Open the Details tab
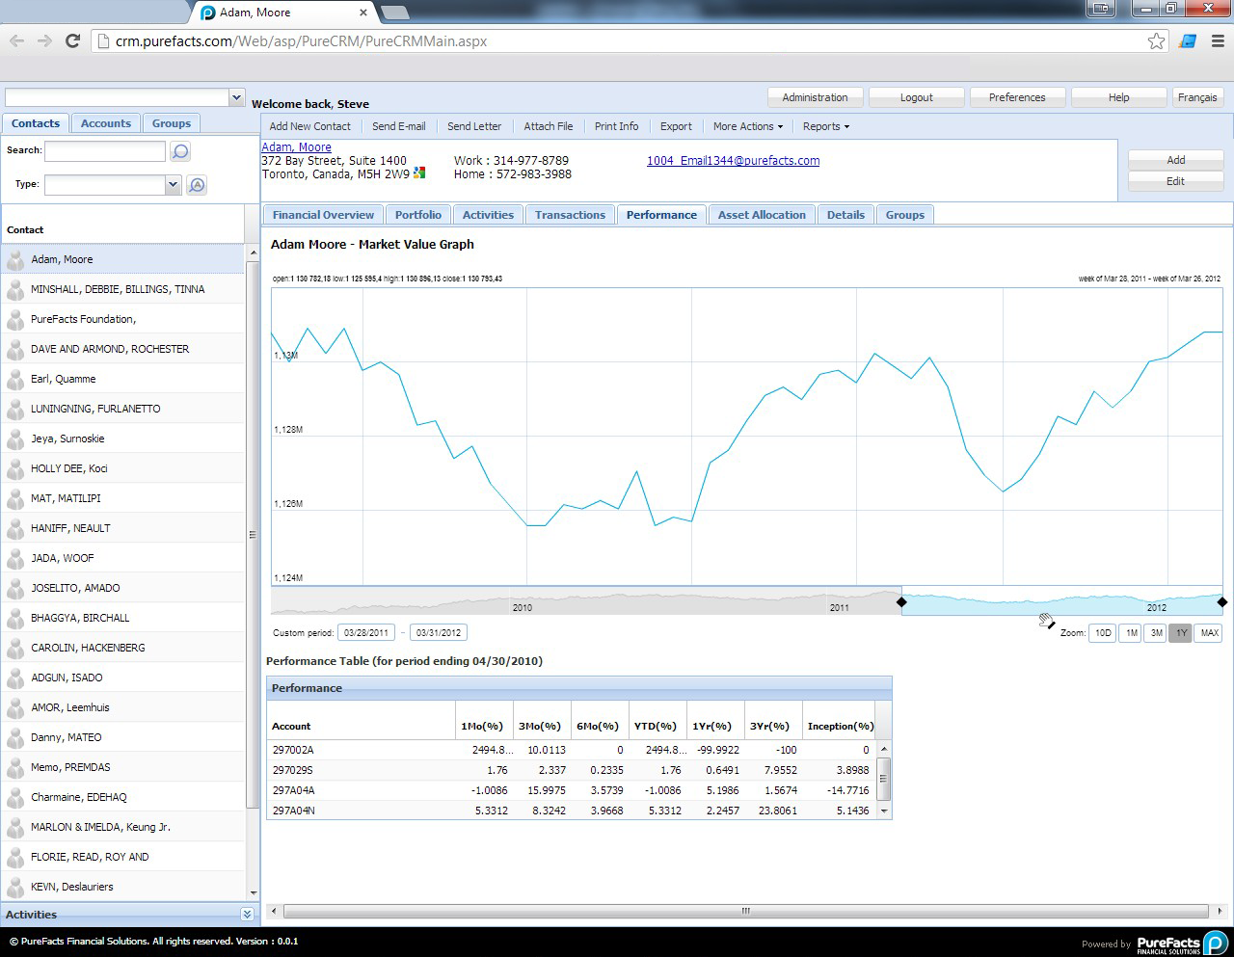The height and width of the screenshot is (957, 1234). [x=845, y=215]
